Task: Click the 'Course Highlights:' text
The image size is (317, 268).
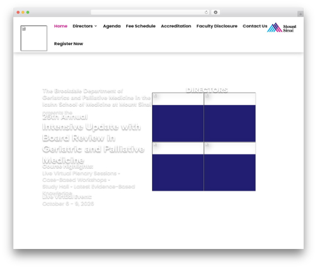Action: tap(68, 167)
